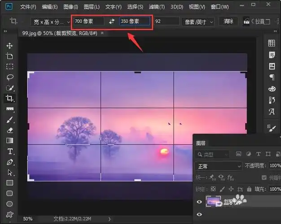The image size is (281, 224).
Task: Select the Eraser tool
Action: [10, 130]
